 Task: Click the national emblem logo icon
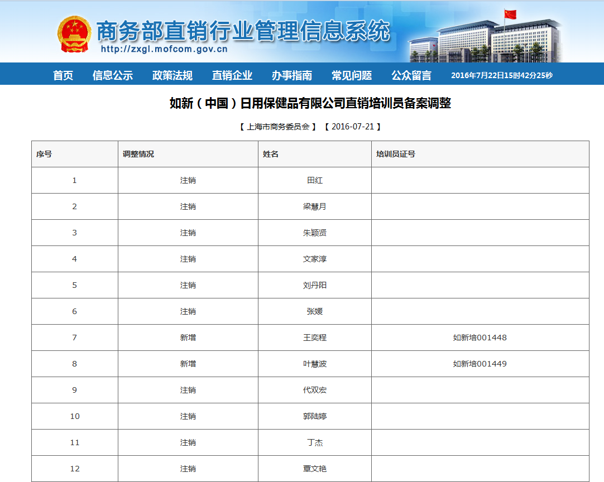coord(74,34)
